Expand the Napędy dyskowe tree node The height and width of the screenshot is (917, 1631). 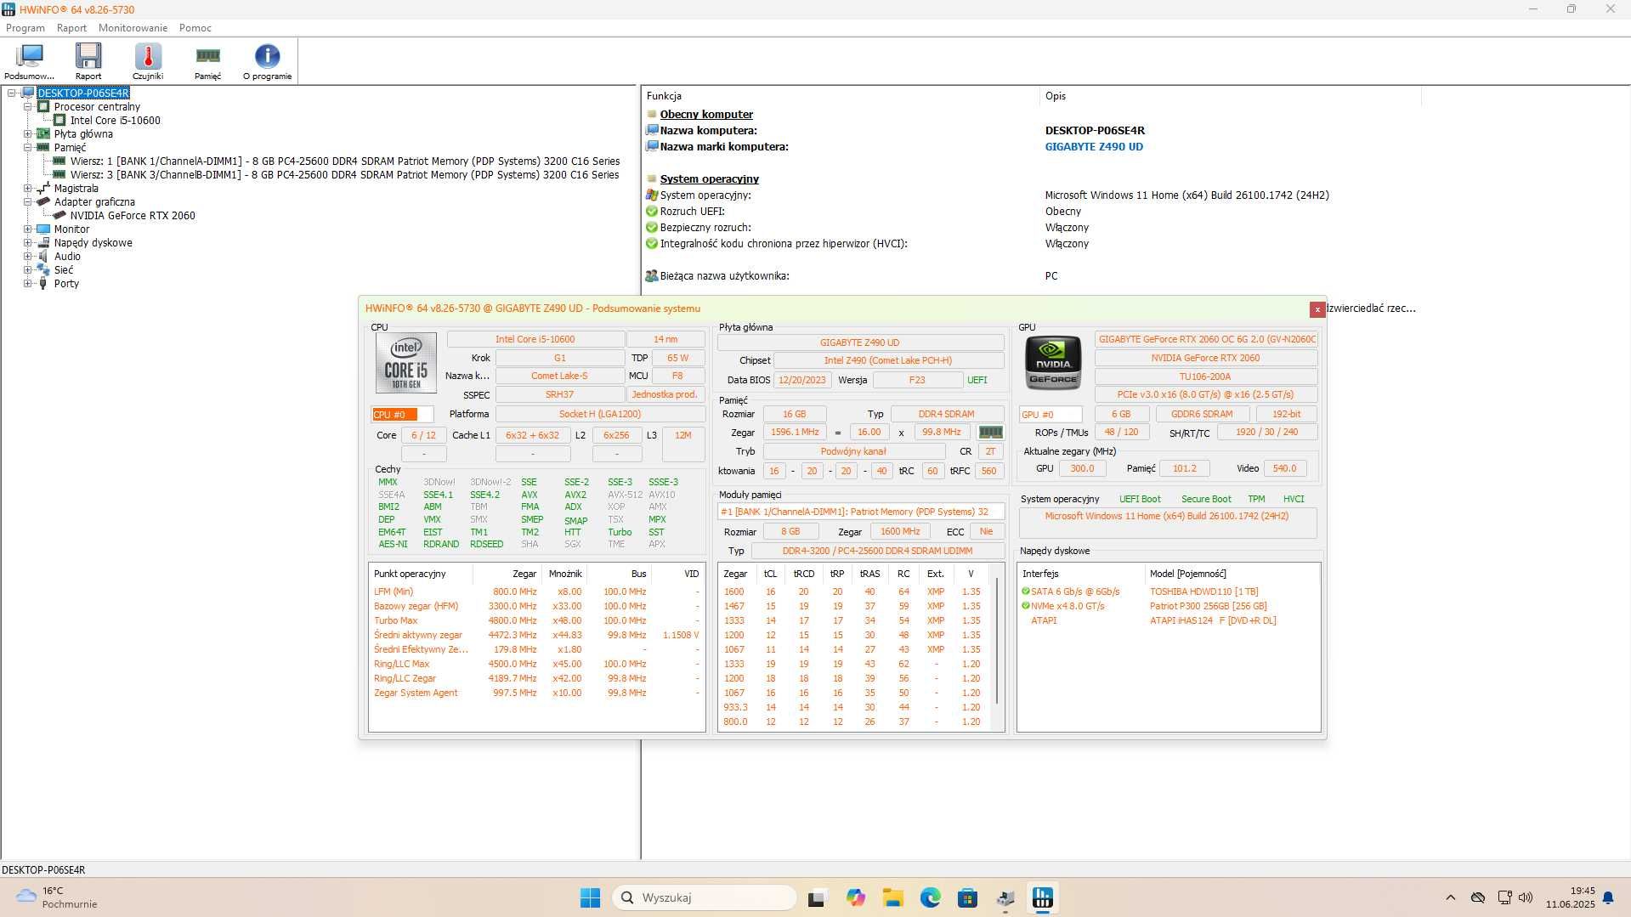[x=27, y=242]
